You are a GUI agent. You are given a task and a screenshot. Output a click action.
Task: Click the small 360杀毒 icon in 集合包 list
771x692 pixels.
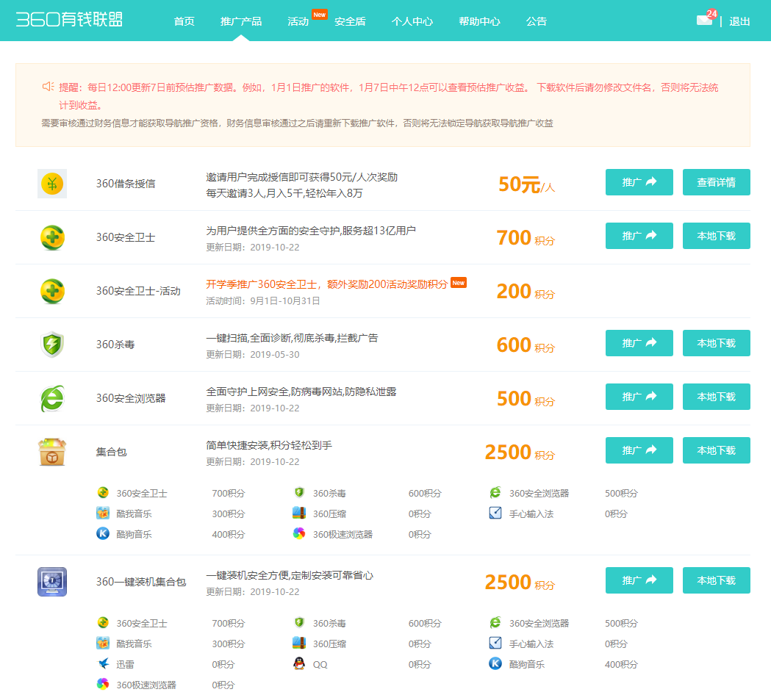point(299,492)
